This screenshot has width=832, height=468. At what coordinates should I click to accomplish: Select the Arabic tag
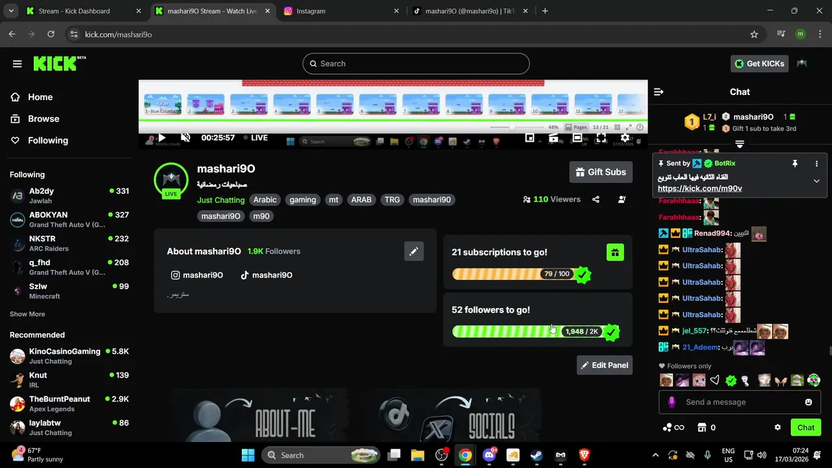pos(265,200)
